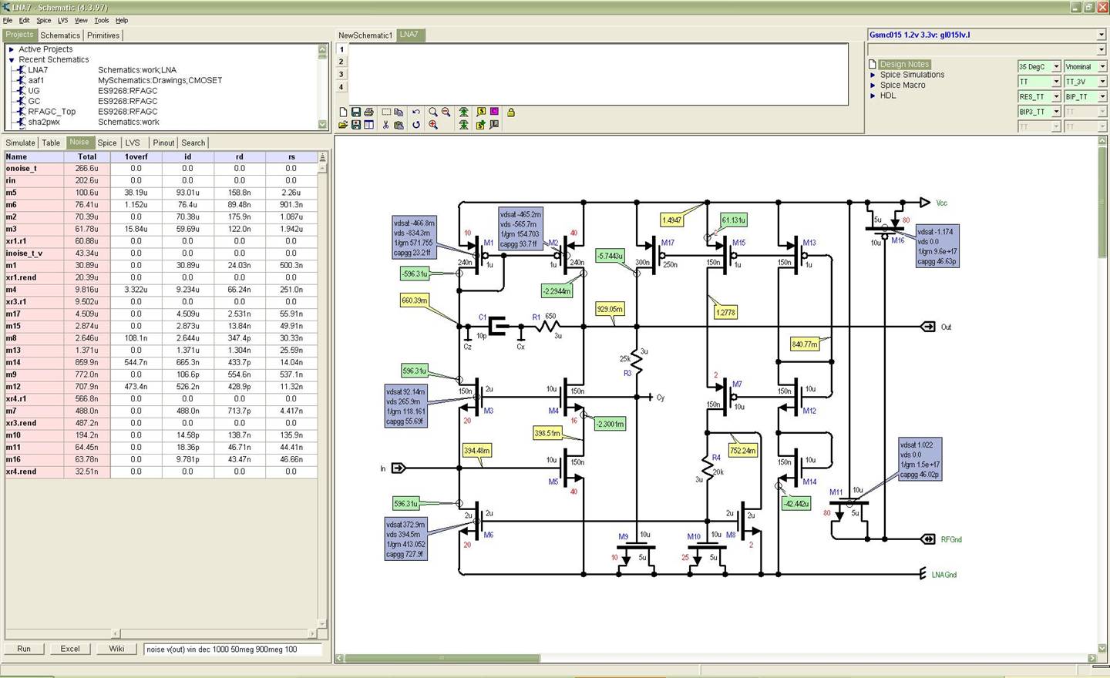Click the open folder icon
This screenshot has height=678, width=1110.
[x=343, y=125]
